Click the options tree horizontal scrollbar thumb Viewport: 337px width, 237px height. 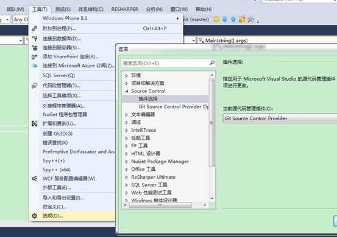tap(160, 205)
